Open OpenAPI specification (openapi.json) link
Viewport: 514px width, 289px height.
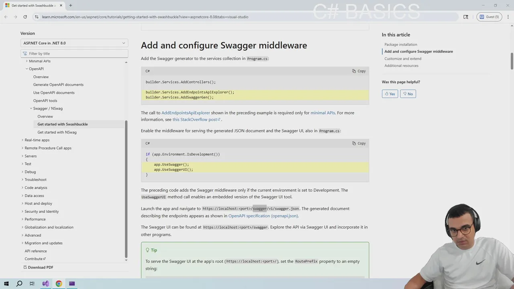pyautogui.click(x=263, y=216)
